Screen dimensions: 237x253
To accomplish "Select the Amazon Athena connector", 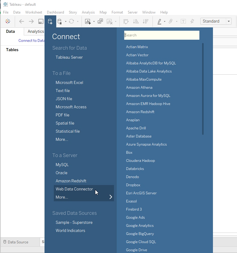I will click(139, 88).
